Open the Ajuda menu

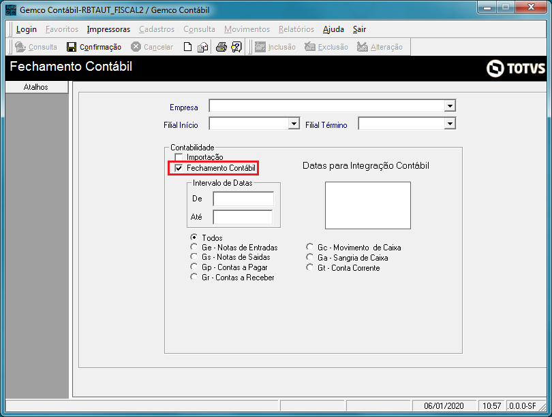333,29
